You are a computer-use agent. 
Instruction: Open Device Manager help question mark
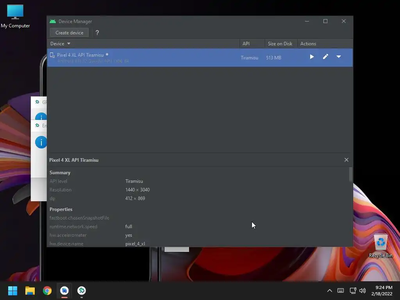97,33
